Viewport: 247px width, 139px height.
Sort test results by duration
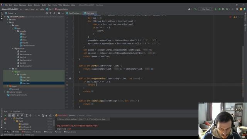[22, 115]
